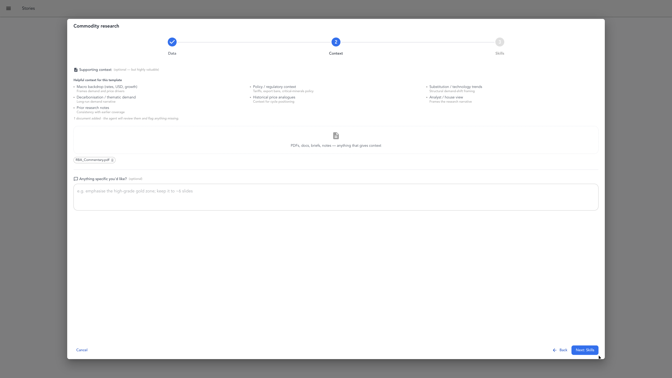Jump to the Skills step 3 circle
The height and width of the screenshot is (378, 672).
(x=500, y=42)
